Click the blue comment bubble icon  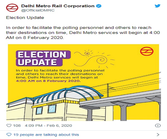pos(9,135)
